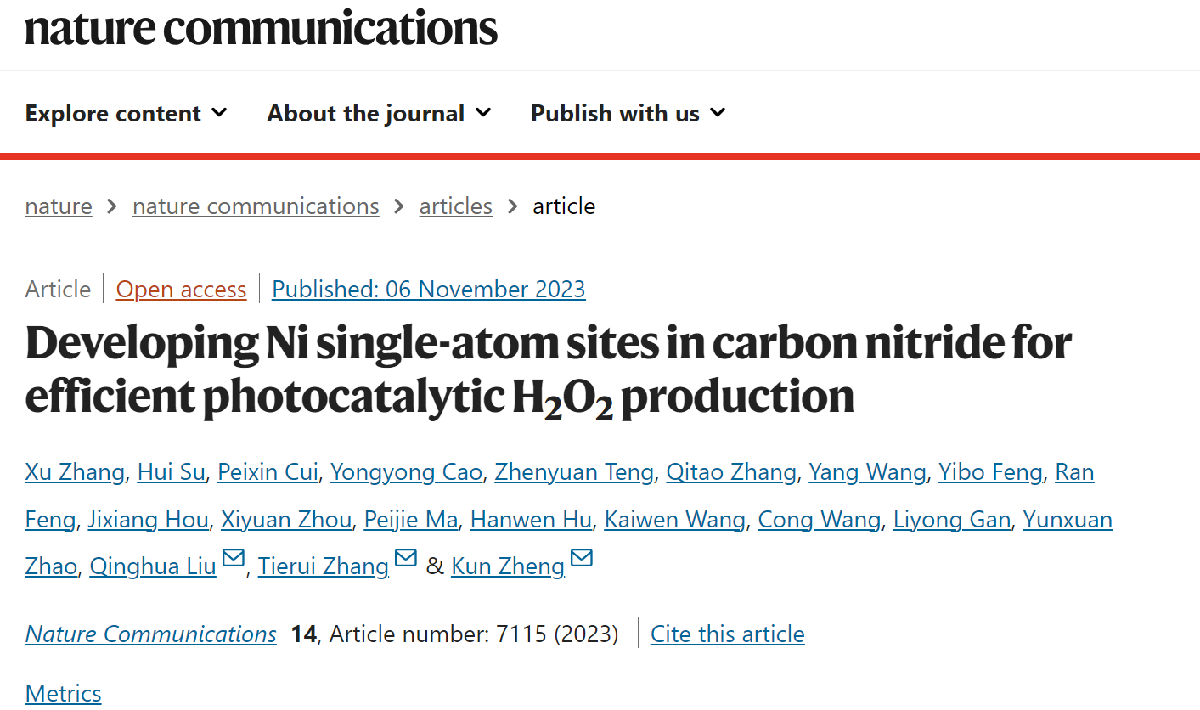Viewport: 1200px width, 710px height.
Task: Select author Liyong Gan
Action: coord(952,520)
